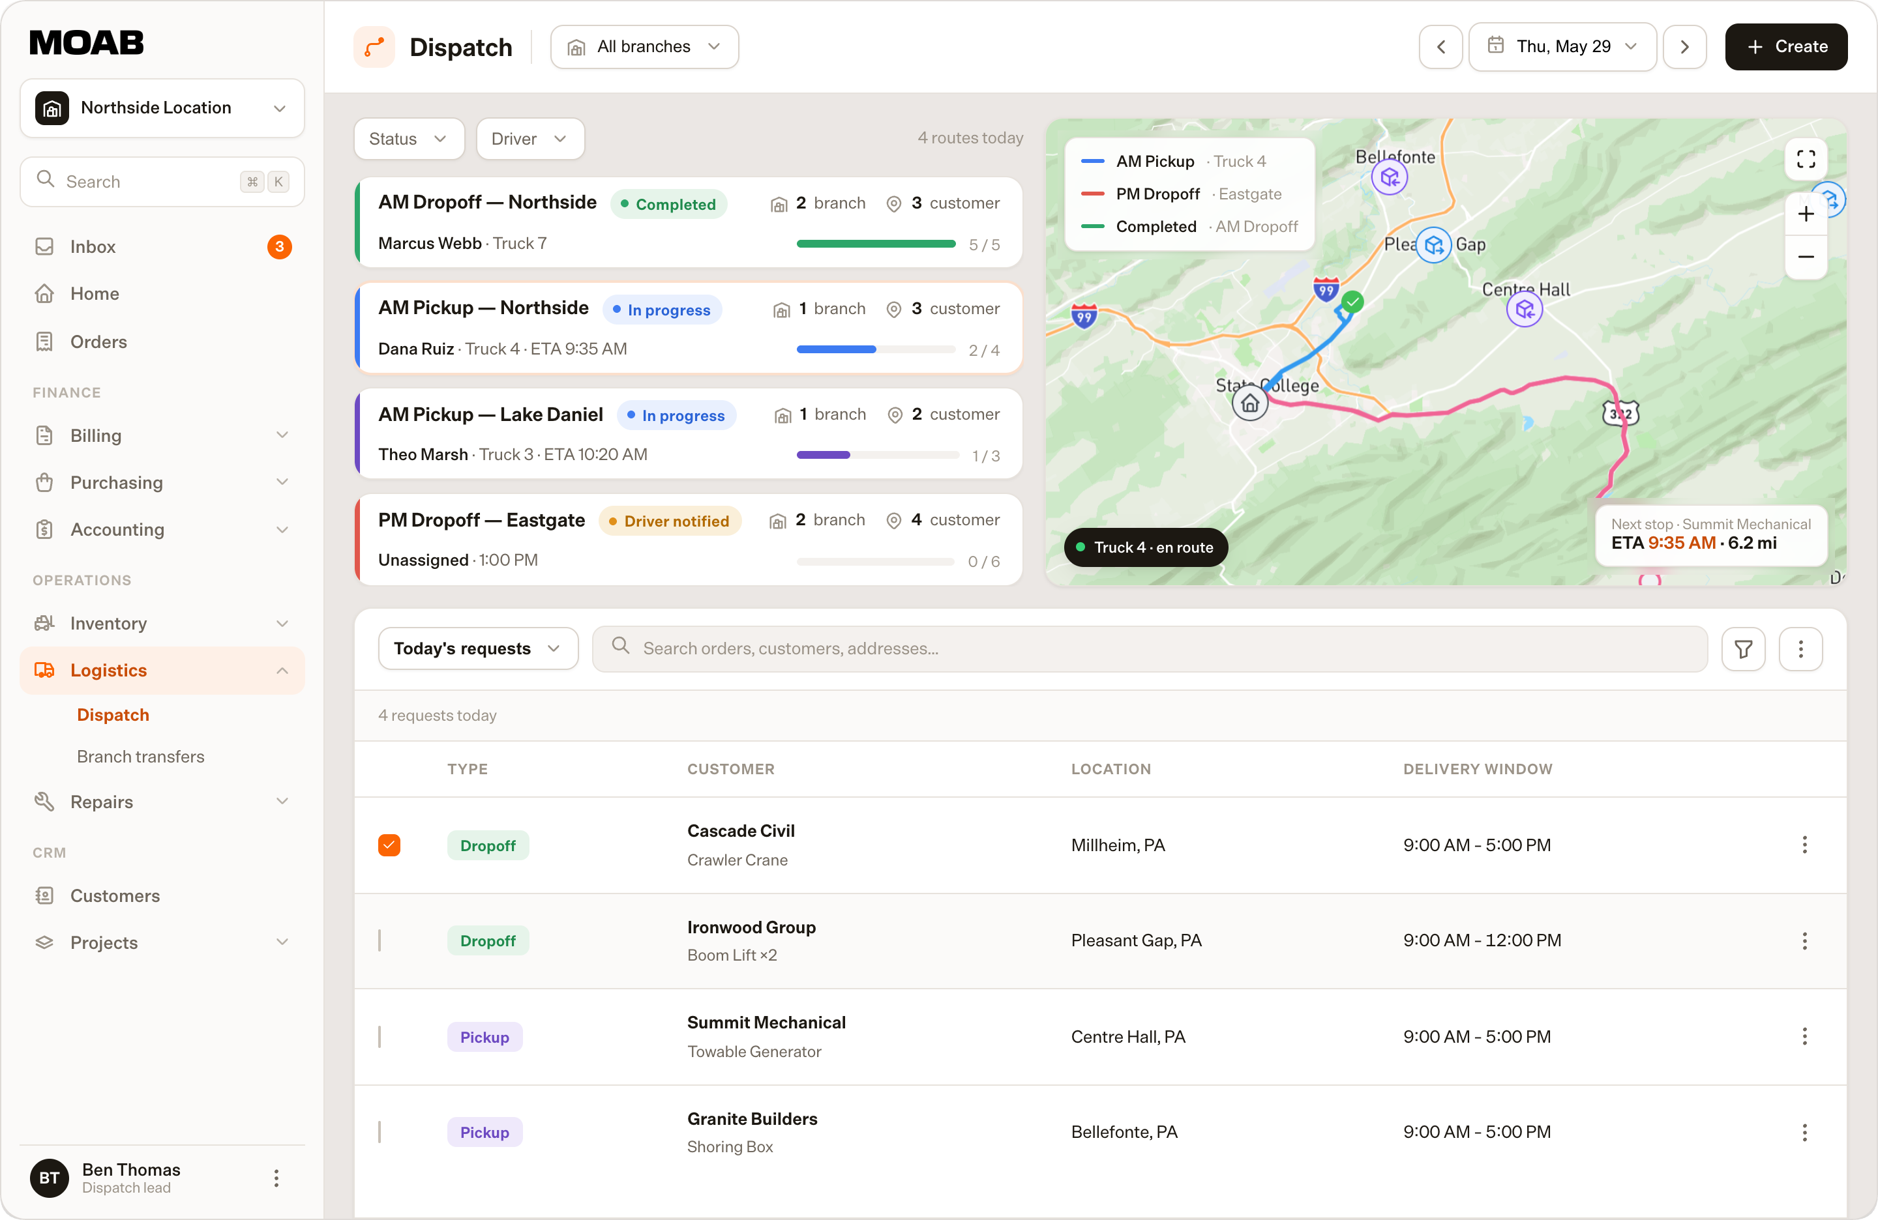The height and width of the screenshot is (1220, 1878).
Task: Open the Driver filter dropdown
Action: (x=530, y=139)
